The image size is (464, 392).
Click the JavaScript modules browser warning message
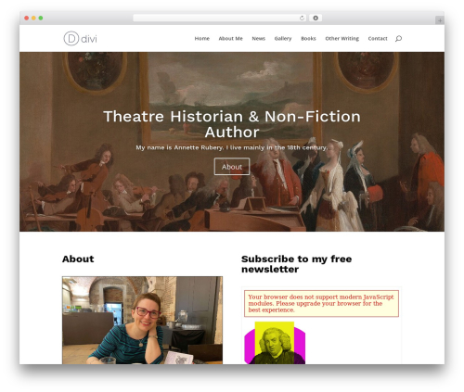321,303
